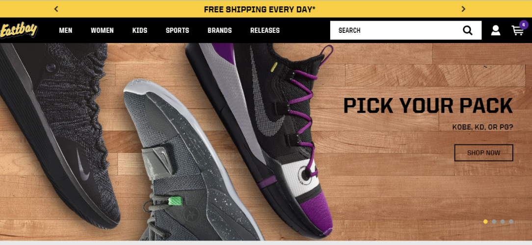Screen dimensions: 532x245
Task: Click the Eastbay logo
Action: (19, 30)
